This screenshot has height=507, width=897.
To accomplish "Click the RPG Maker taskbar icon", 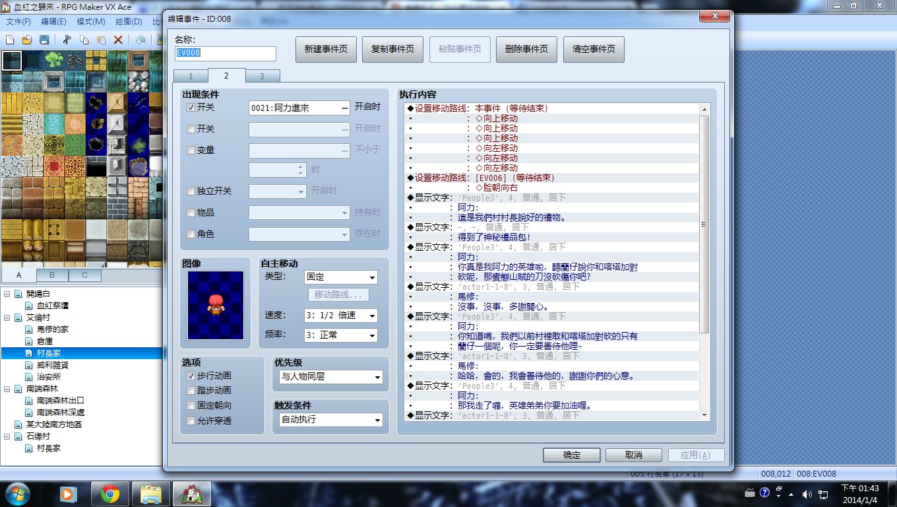I will [x=192, y=493].
